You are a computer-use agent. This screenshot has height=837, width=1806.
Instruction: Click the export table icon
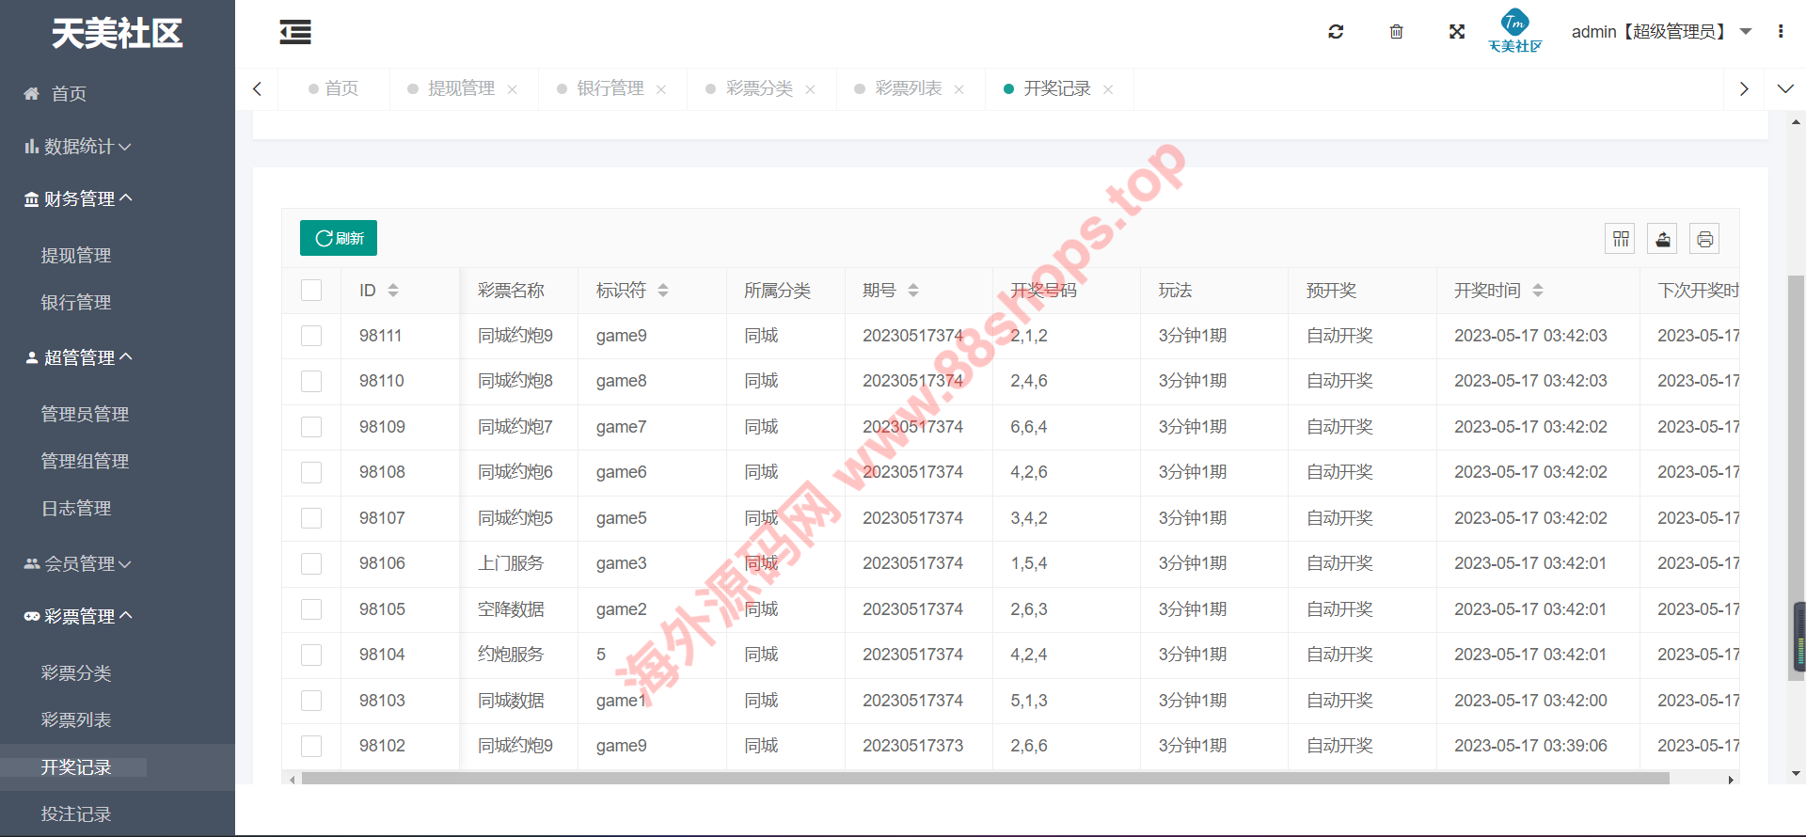click(x=1663, y=239)
